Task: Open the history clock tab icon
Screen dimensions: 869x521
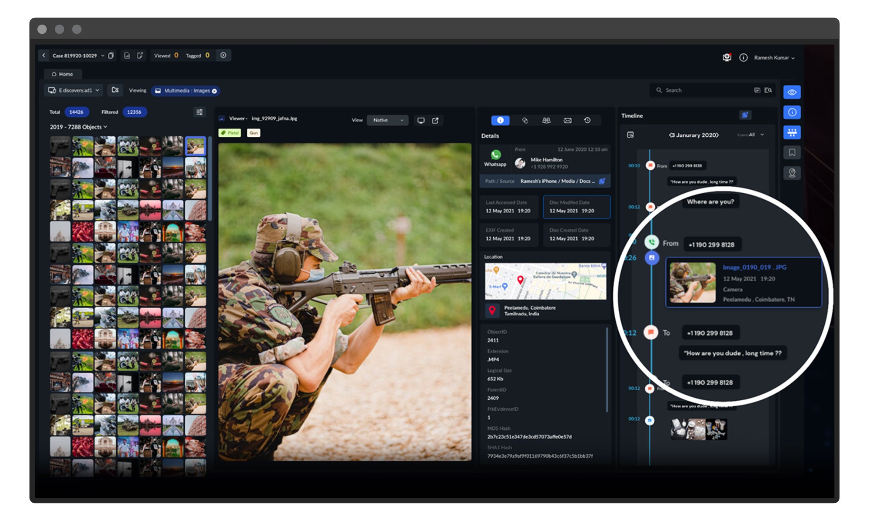Action: pyautogui.click(x=587, y=120)
